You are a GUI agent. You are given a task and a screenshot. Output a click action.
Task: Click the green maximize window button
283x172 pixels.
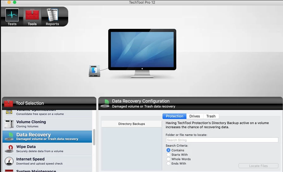tap(15, 2)
